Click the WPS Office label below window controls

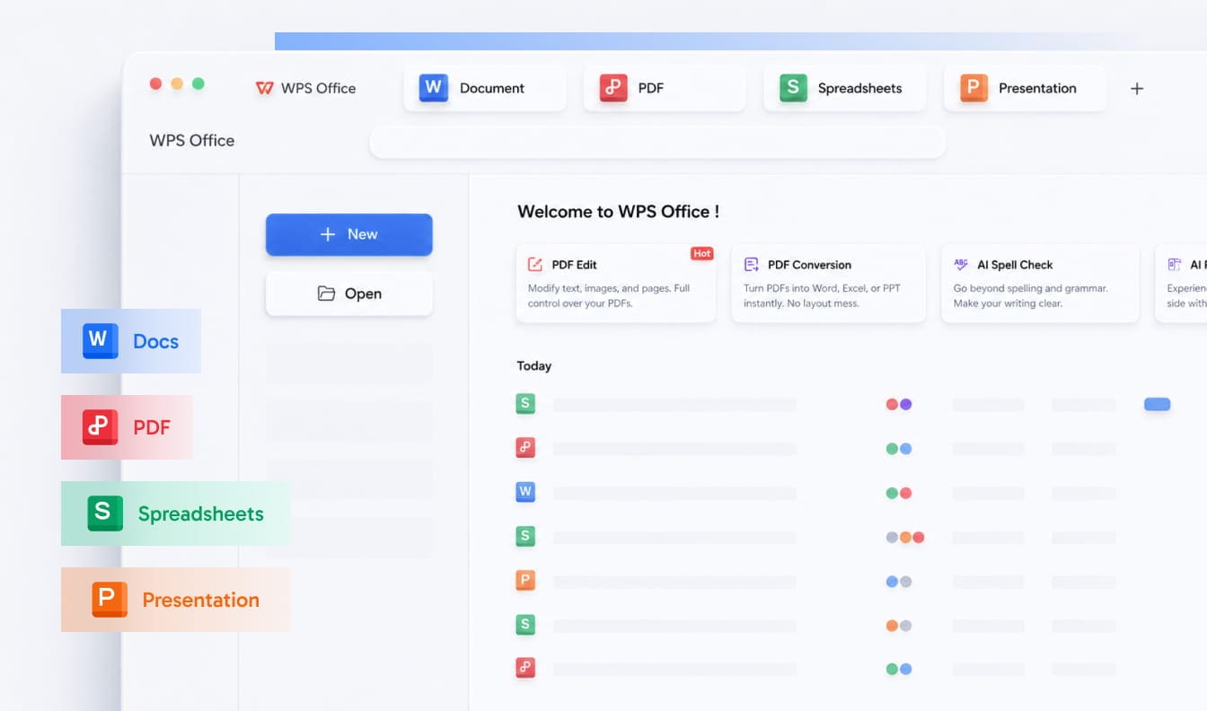tap(192, 140)
